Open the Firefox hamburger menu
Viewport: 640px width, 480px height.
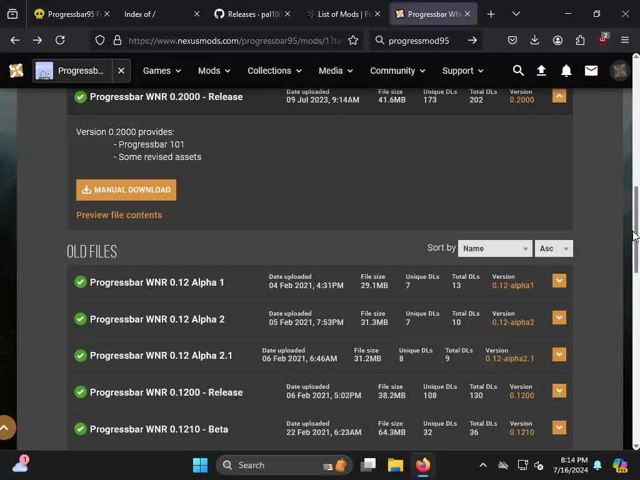click(x=625, y=40)
